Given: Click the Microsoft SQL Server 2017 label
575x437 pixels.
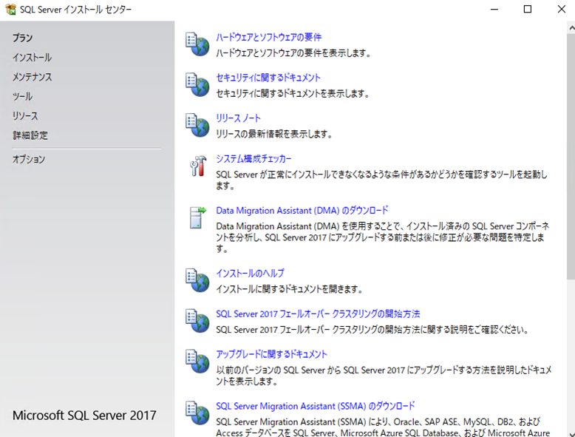Looking at the screenshot, I should (x=84, y=416).
